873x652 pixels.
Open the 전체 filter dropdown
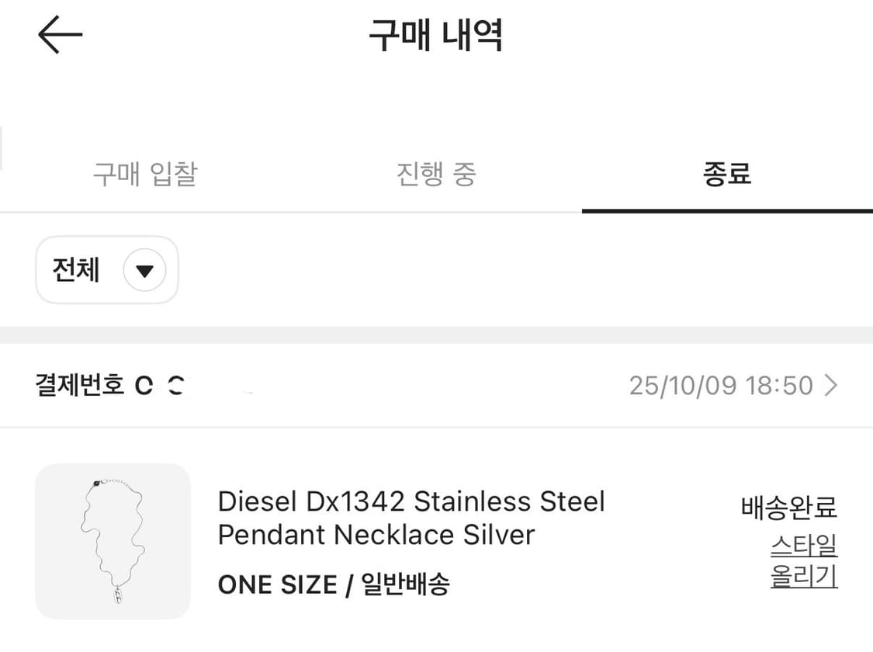[x=107, y=270]
